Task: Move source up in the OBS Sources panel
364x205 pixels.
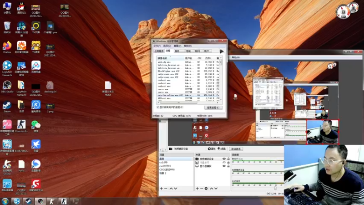Action: tap(212, 189)
